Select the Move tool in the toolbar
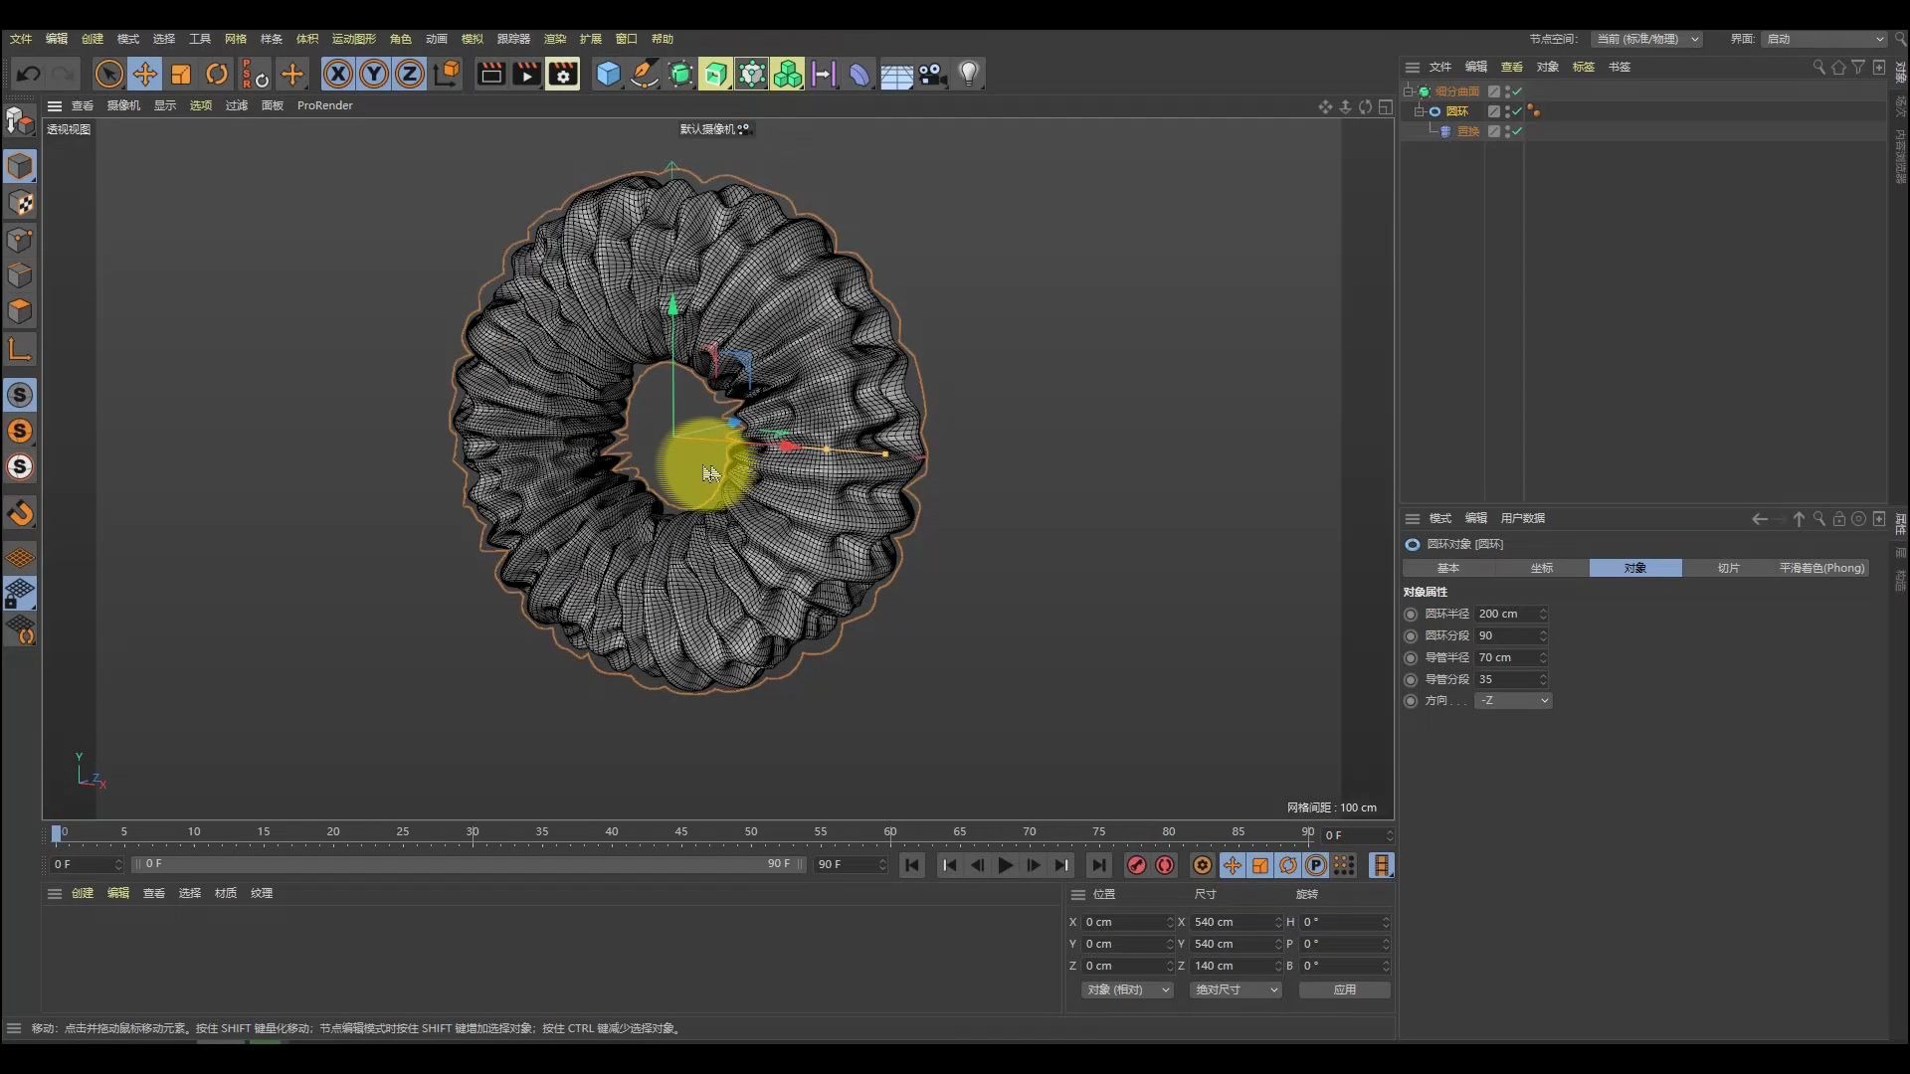 click(x=145, y=74)
